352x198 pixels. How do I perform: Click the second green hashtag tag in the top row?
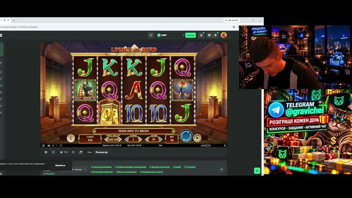131,167
